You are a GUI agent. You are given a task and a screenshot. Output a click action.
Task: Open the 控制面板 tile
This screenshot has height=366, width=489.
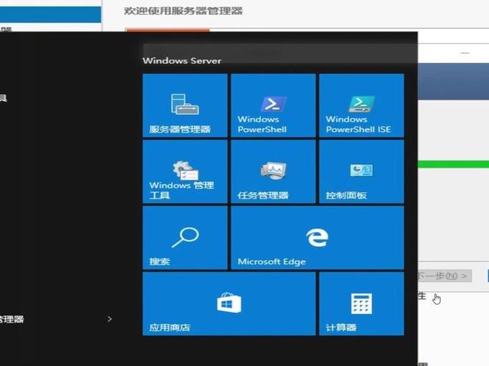(361, 171)
